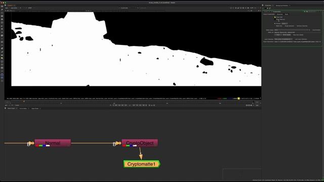
Task: Click the timeline playhead marker
Action: tap(24, 101)
